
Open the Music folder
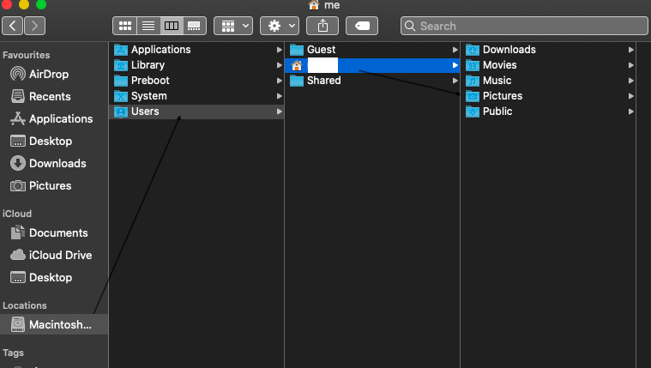[x=548, y=80]
